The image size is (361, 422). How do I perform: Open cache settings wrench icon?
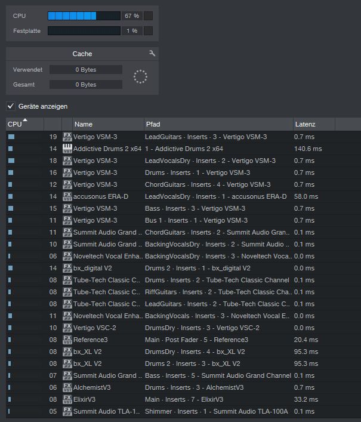click(x=152, y=53)
